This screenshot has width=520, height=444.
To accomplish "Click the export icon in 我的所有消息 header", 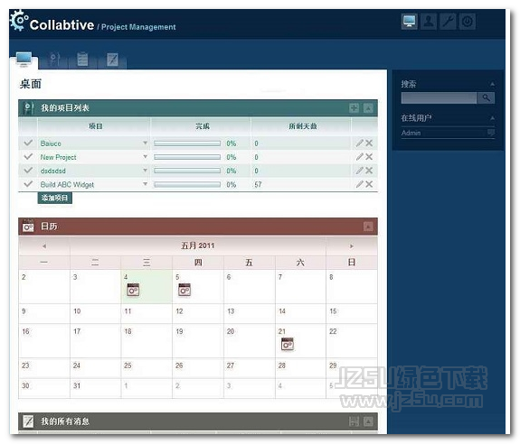I will [354, 421].
